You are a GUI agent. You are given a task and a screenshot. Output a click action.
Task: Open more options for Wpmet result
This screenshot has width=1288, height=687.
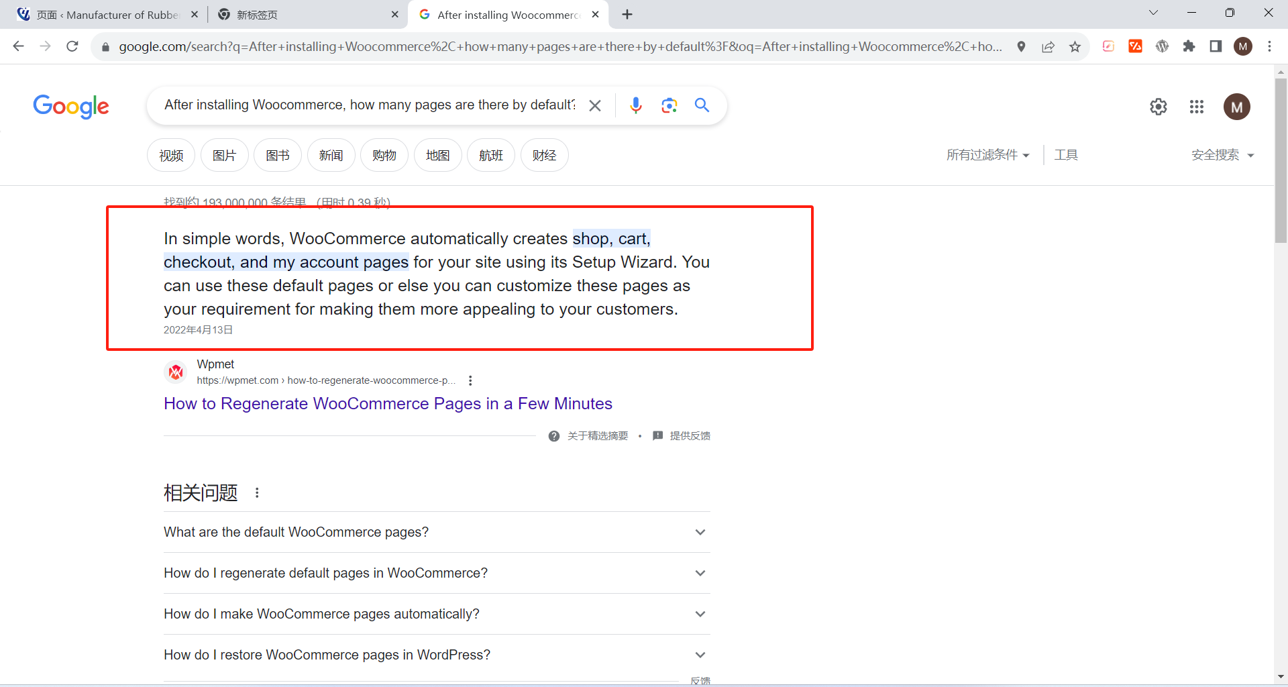[470, 380]
